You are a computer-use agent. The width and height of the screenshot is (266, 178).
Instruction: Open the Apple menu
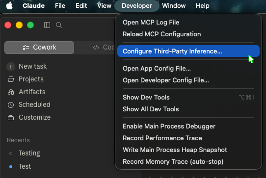coord(9,6)
